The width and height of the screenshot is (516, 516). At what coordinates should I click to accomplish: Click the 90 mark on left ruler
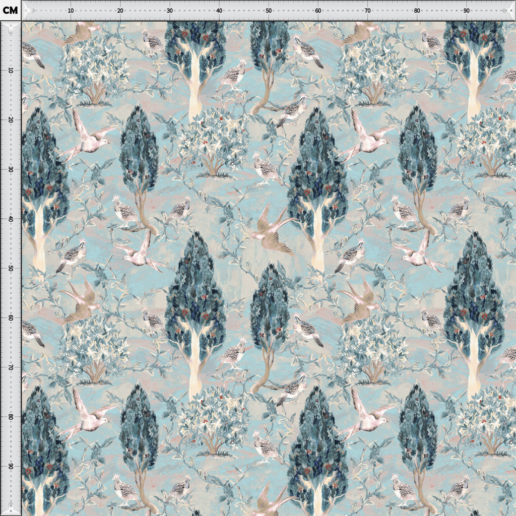(11, 466)
